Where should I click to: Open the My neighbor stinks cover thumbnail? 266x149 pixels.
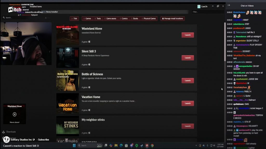pos(68,126)
